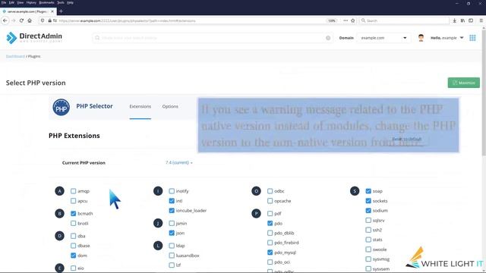Enable the ldap extension checkbox

(x=172, y=246)
